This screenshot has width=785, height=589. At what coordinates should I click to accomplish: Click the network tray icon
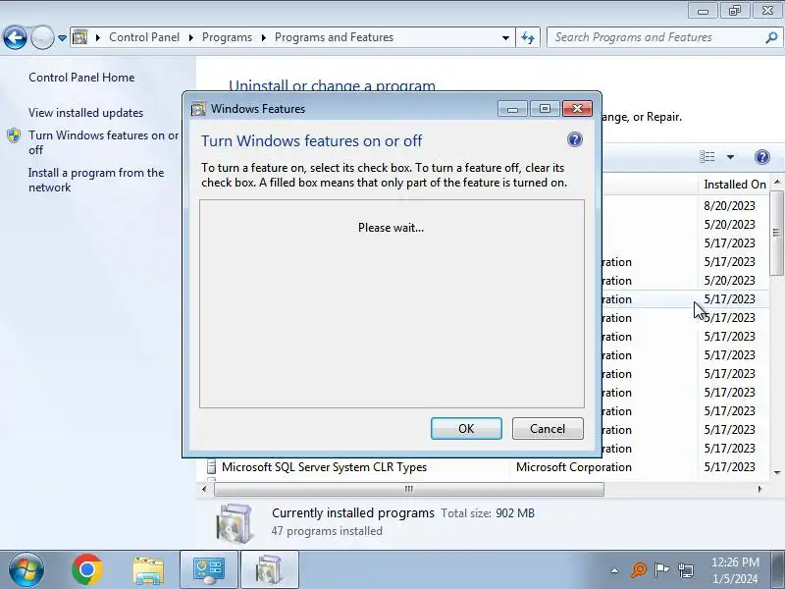[x=686, y=570]
